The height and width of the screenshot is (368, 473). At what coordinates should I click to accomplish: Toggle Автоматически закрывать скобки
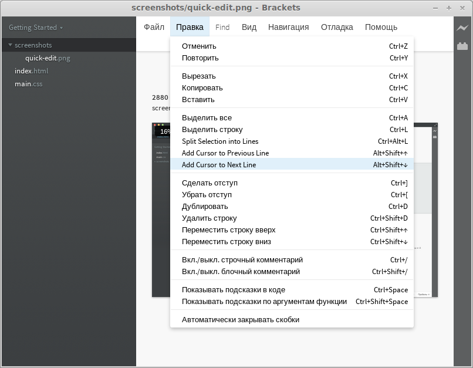point(292,319)
